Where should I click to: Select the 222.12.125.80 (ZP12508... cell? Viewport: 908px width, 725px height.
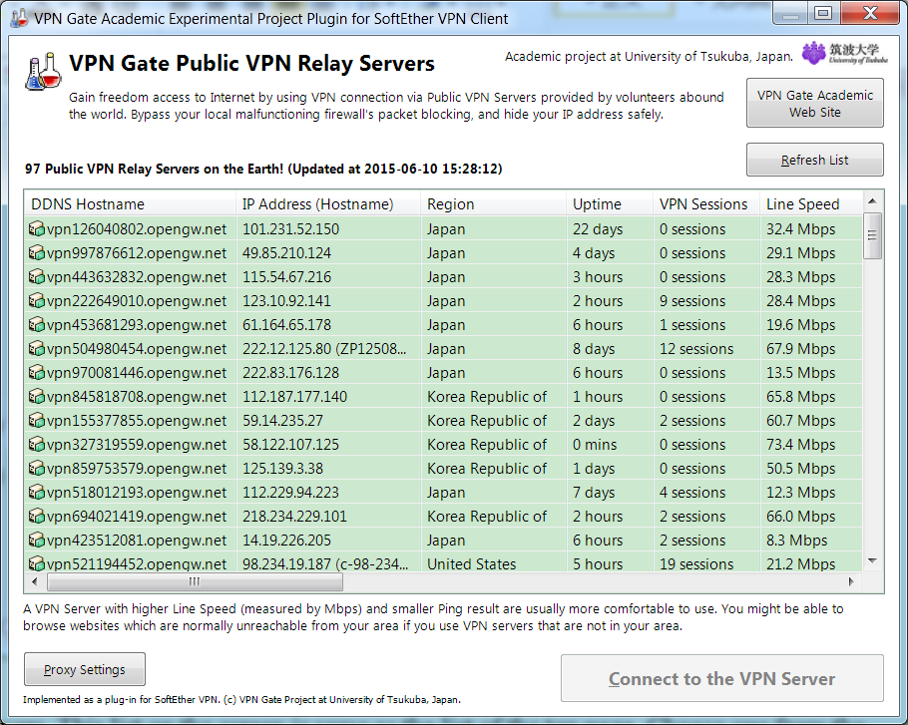click(x=324, y=349)
